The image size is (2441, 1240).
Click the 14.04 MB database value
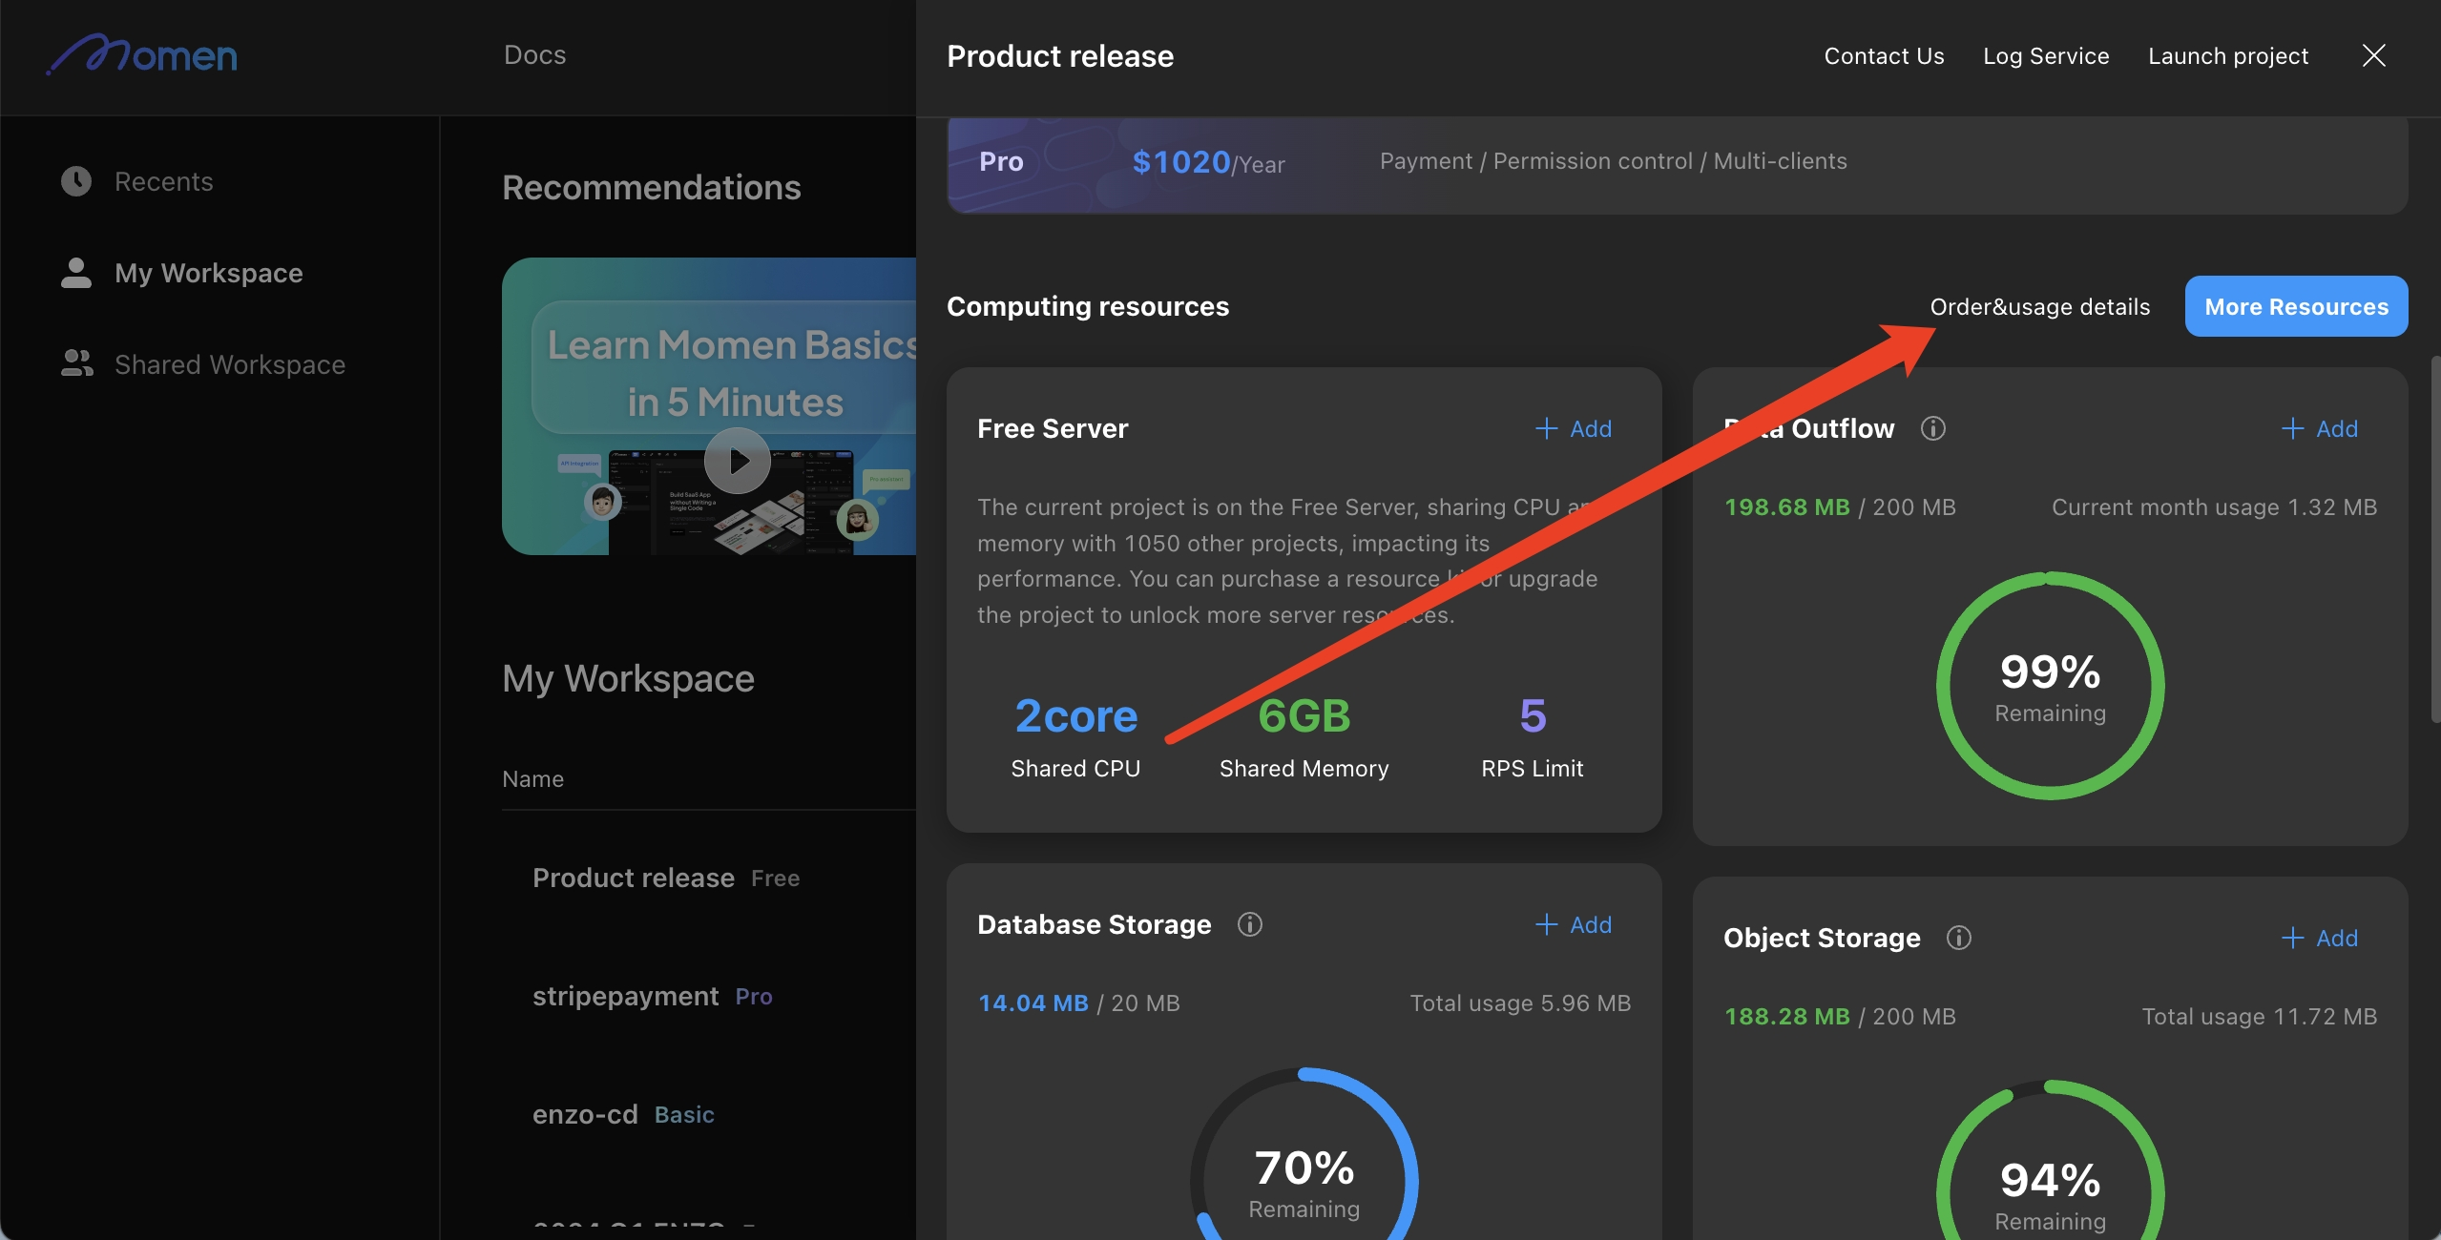click(x=1033, y=1002)
